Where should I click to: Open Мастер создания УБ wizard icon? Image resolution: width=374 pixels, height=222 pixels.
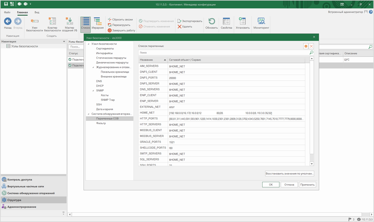coord(69,22)
